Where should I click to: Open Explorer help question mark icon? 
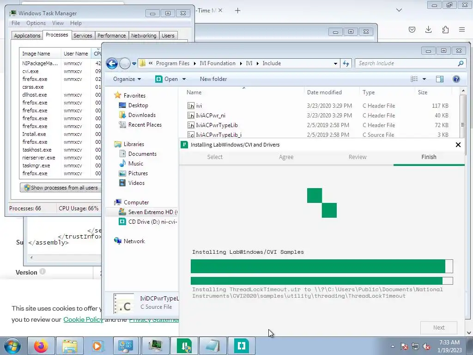pos(456,79)
